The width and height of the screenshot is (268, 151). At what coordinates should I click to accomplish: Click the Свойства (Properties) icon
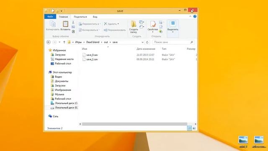[x=153, y=24]
